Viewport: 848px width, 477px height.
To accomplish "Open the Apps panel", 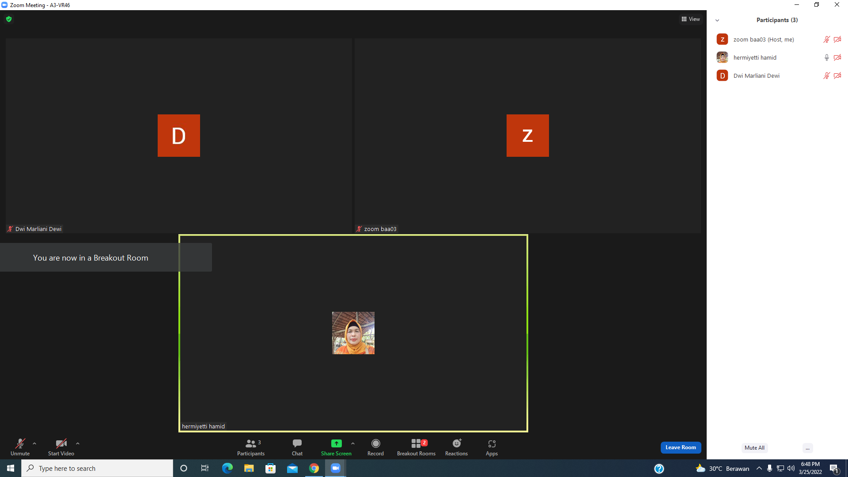I will click(x=492, y=447).
